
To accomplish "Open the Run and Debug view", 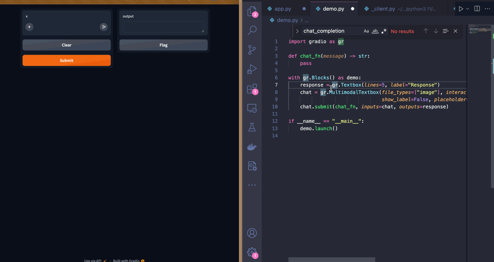I will [x=252, y=69].
